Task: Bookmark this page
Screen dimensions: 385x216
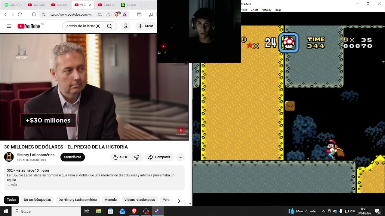Action: (34, 14)
